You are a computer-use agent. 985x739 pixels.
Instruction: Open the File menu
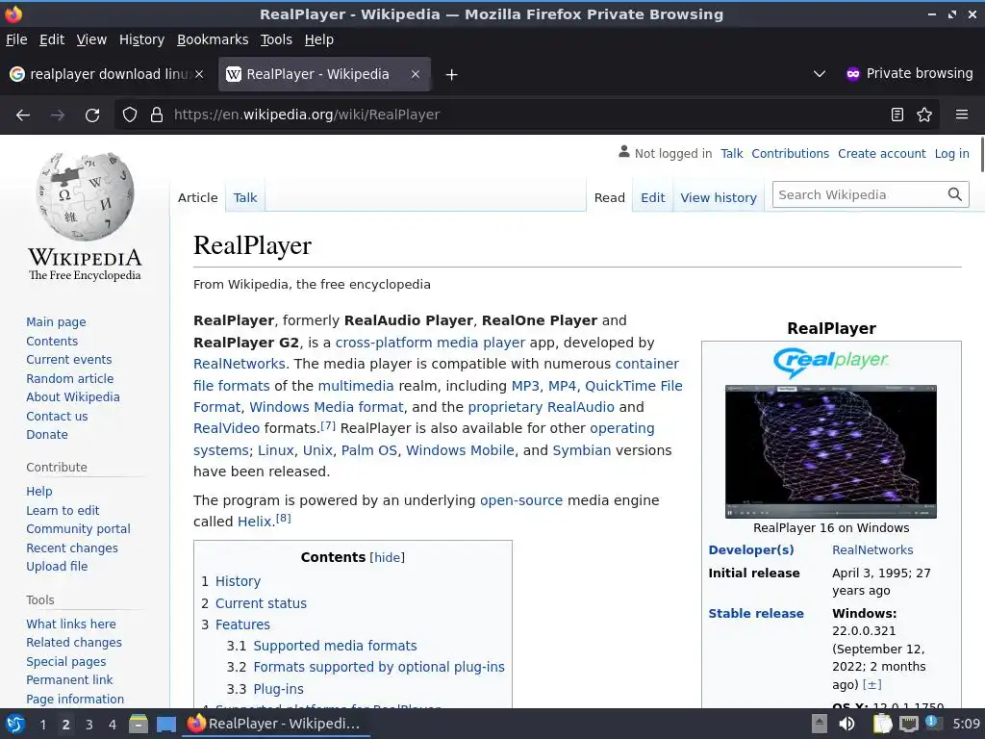(x=16, y=39)
